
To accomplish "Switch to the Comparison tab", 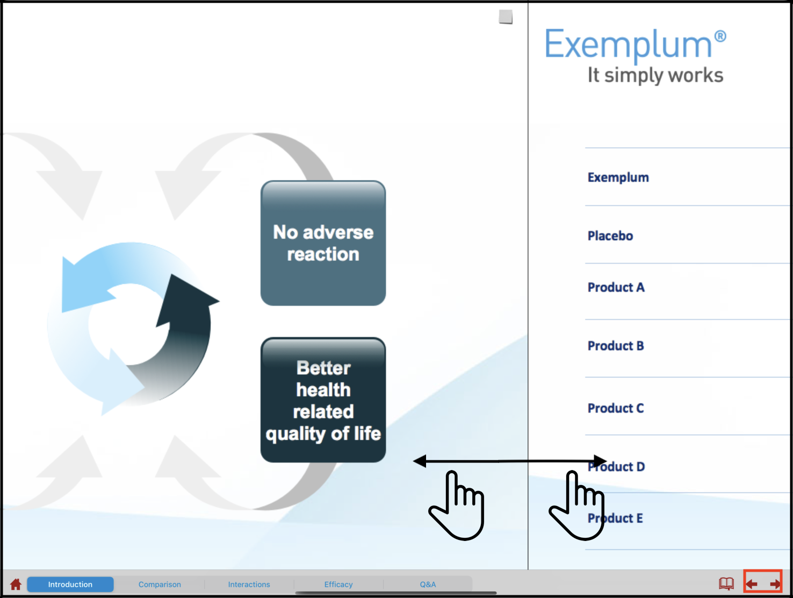I will 160,585.
